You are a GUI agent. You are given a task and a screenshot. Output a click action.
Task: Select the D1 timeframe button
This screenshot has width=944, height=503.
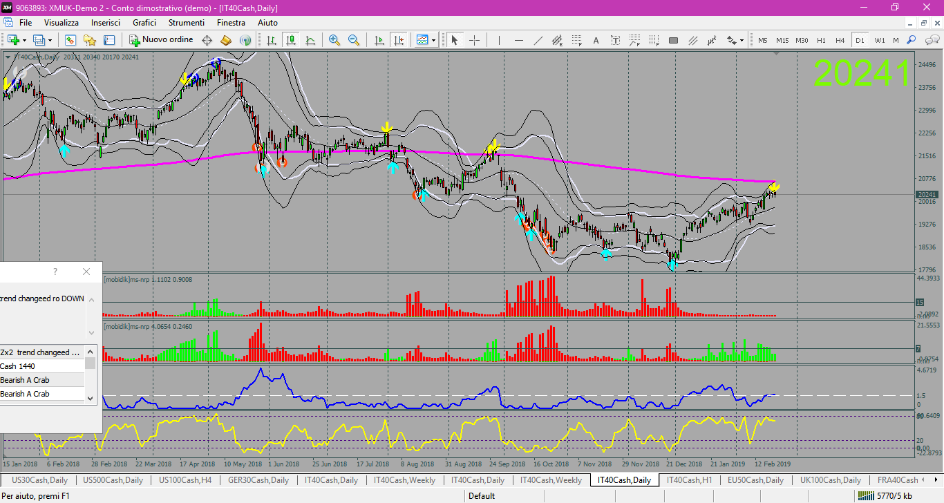(x=860, y=40)
